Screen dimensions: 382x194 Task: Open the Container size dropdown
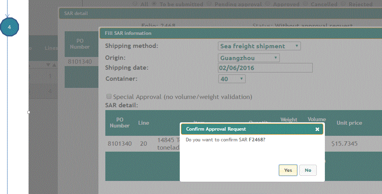232,79
